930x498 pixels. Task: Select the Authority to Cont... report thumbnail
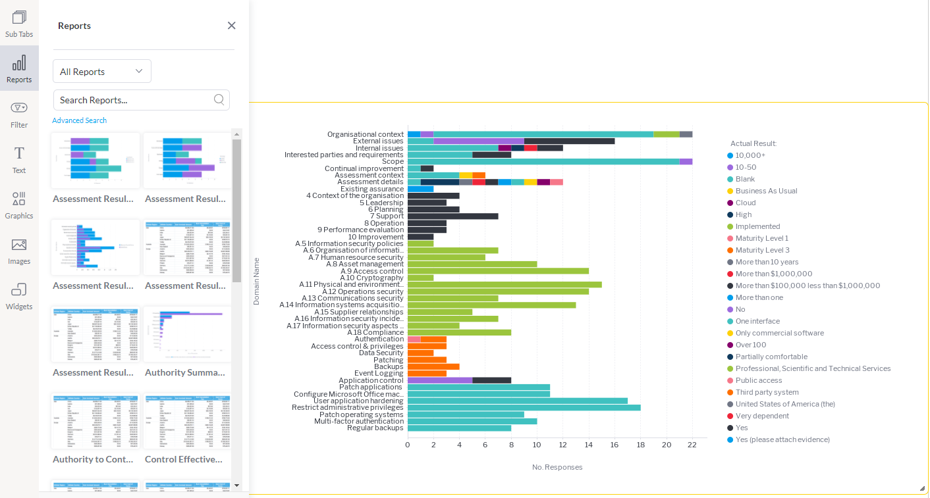96,421
